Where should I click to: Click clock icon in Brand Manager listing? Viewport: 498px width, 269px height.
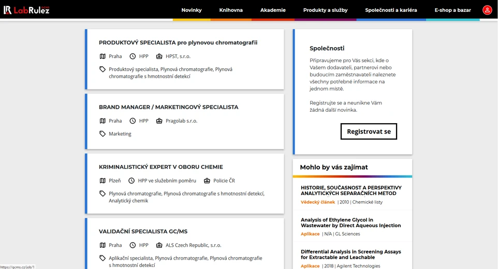(133, 121)
